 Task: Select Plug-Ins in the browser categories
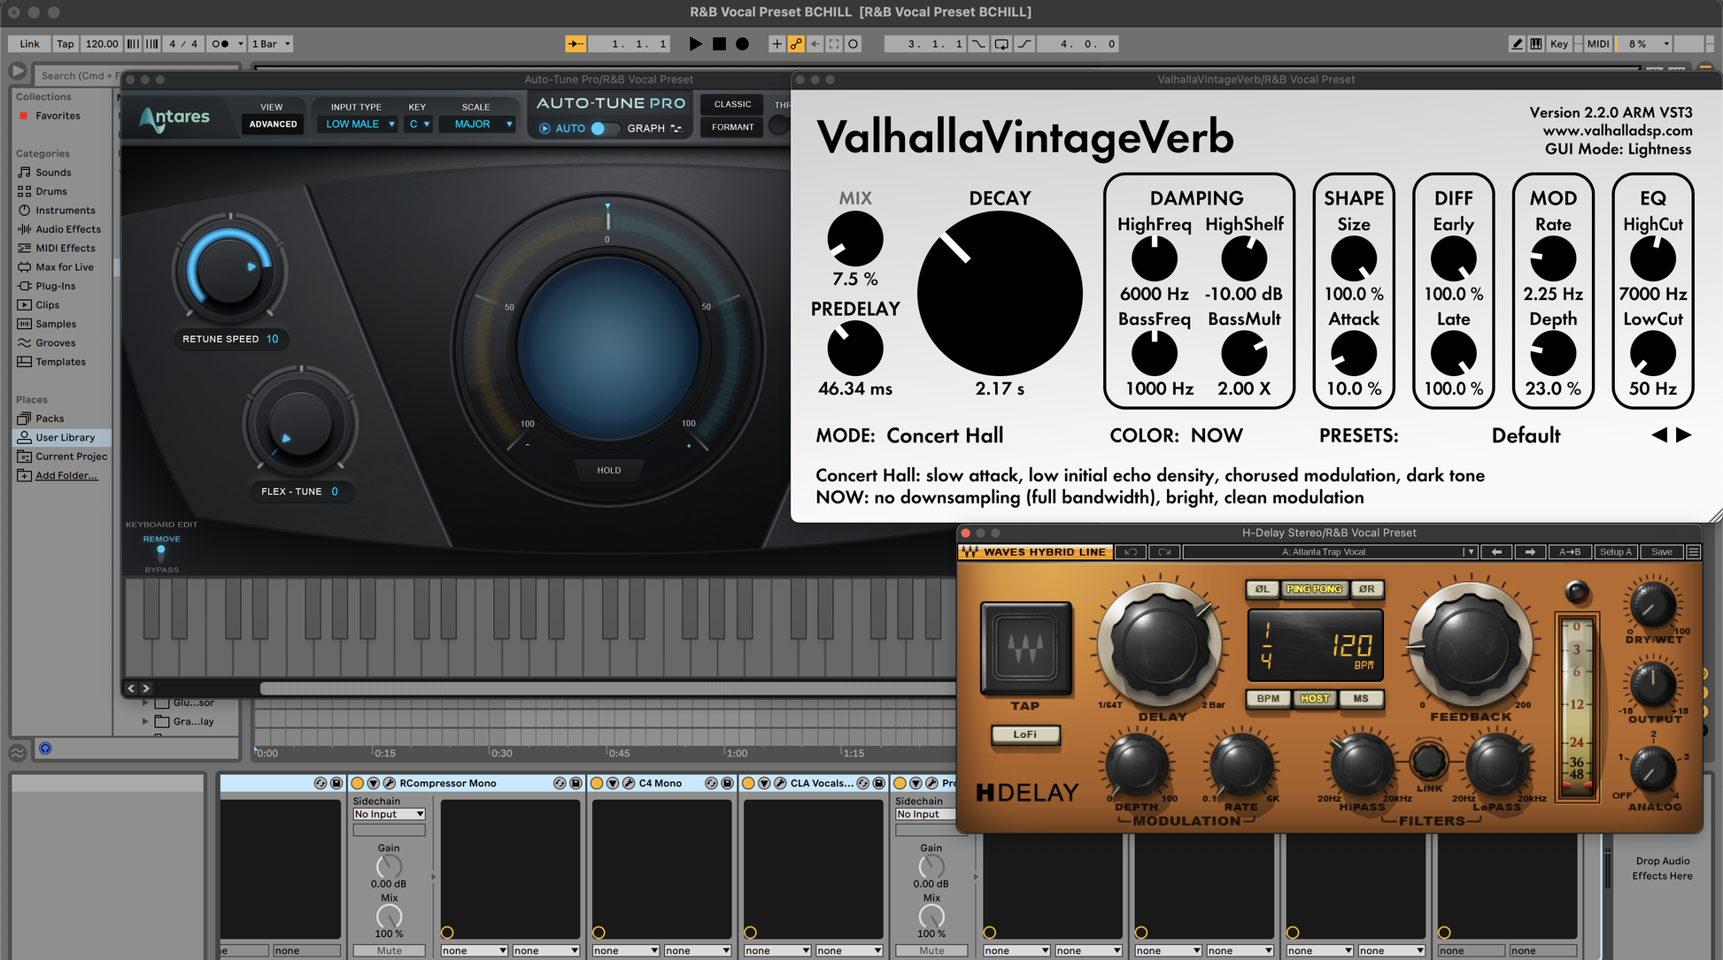click(x=55, y=286)
